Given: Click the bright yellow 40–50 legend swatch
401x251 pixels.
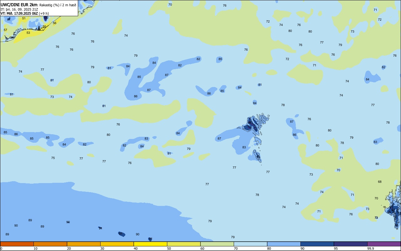Looking at the screenshot, I should click(150, 244).
